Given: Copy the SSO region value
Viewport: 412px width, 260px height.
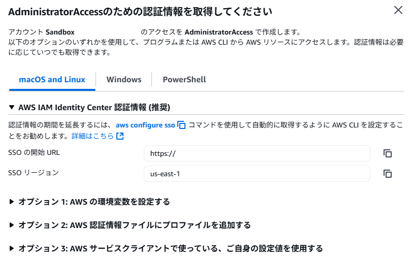Looking at the screenshot, I should [x=388, y=174].
